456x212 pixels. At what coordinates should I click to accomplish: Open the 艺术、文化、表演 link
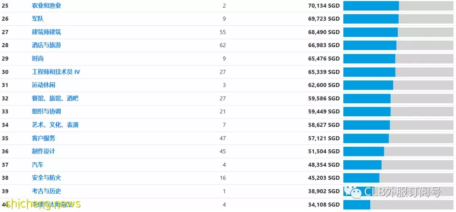(55, 125)
